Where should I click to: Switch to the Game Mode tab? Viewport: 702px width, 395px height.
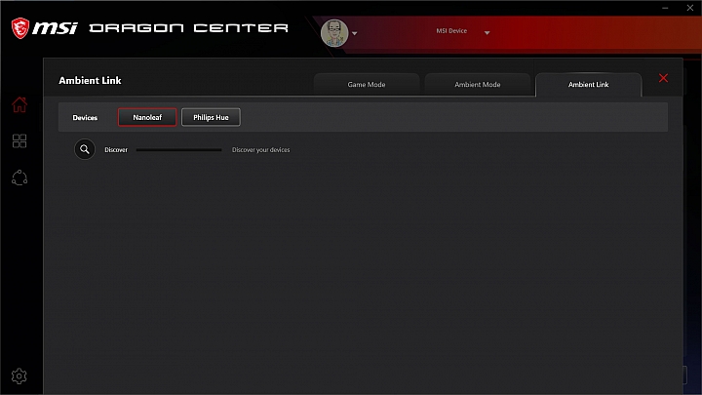[367, 84]
